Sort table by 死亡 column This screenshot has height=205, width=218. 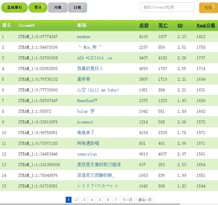[x=163, y=25]
